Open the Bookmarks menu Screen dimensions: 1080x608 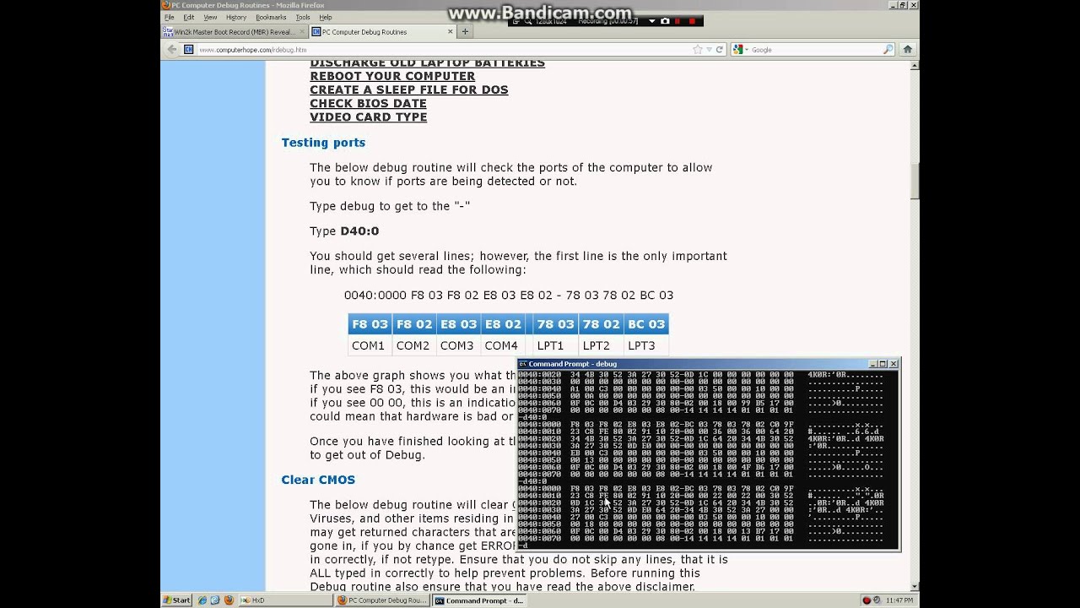271,17
